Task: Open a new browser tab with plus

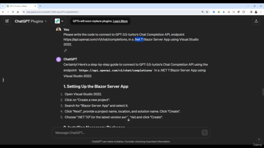Action: (x=40, y=6)
